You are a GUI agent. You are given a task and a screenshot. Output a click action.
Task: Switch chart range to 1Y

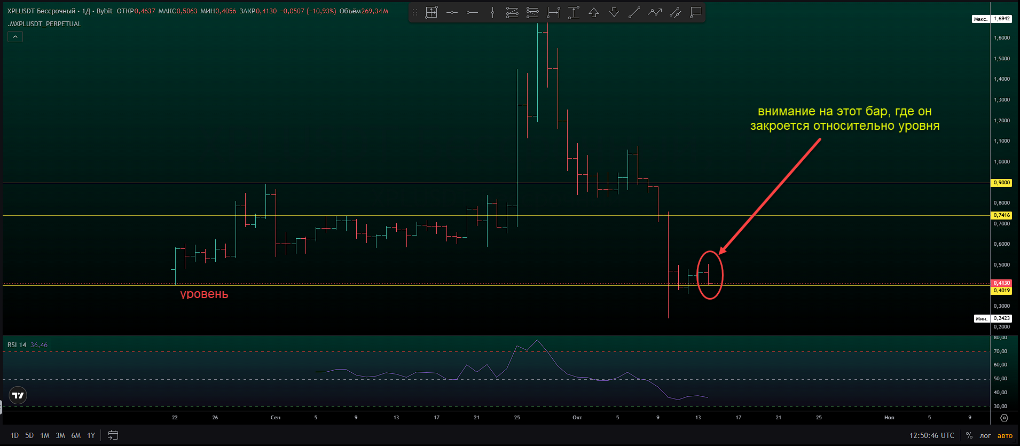pos(91,435)
